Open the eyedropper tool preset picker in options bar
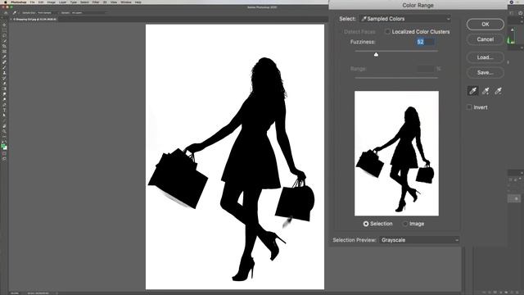The width and height of the screenshot is (524, 295). [x=15, y=13]
